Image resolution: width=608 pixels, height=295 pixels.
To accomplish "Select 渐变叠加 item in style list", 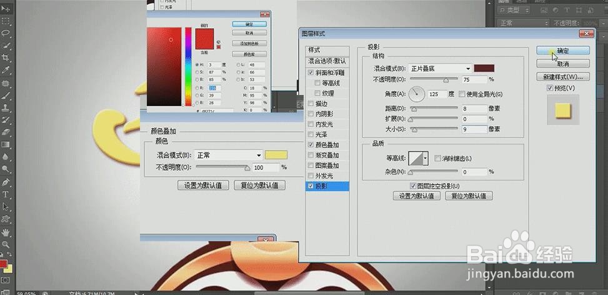I will coord(327,155).
